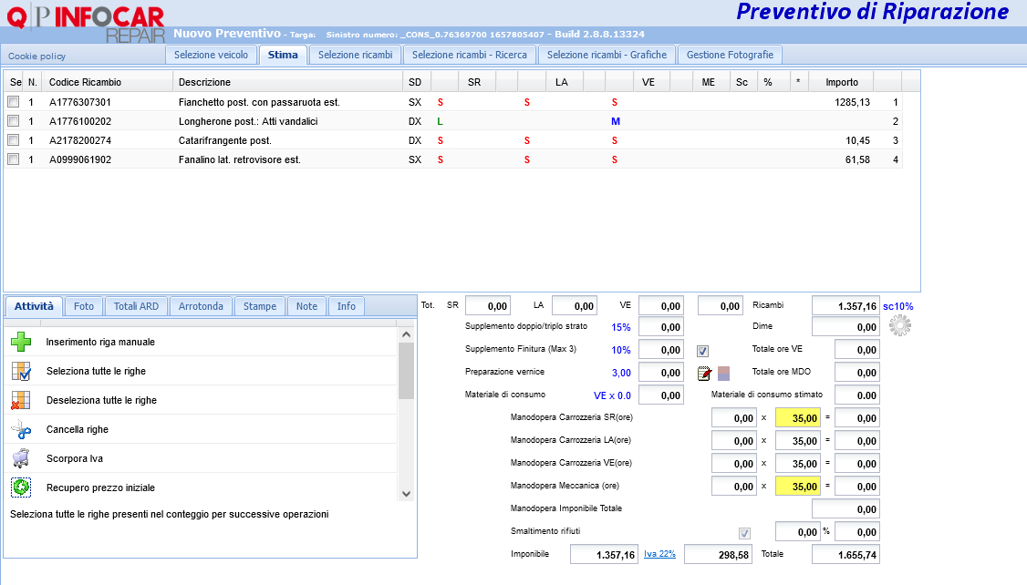Screen dimensions: 1027x585
Task: Click the color swatch beside Preparazione vernice
Action: point(724,374)
